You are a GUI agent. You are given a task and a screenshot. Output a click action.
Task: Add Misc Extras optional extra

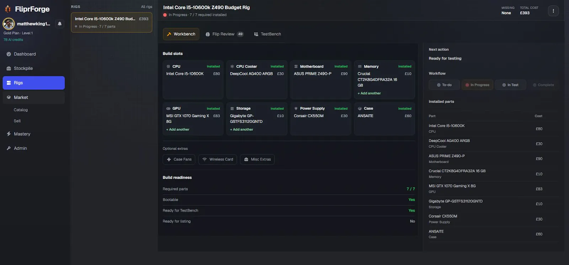(x=257, y=159)
